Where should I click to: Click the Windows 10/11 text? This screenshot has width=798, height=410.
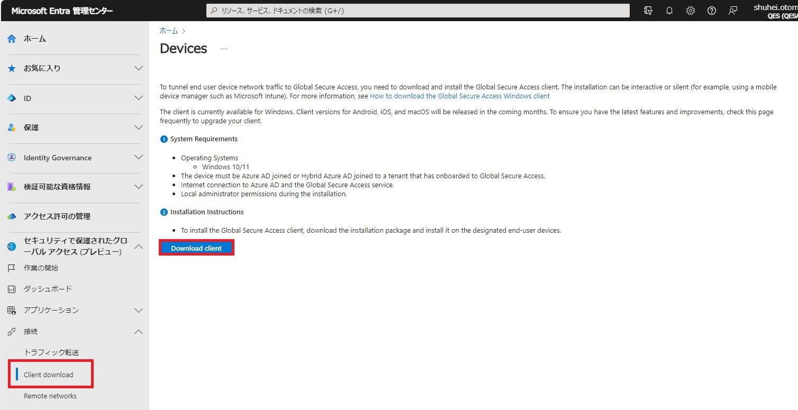click(226, 167)
